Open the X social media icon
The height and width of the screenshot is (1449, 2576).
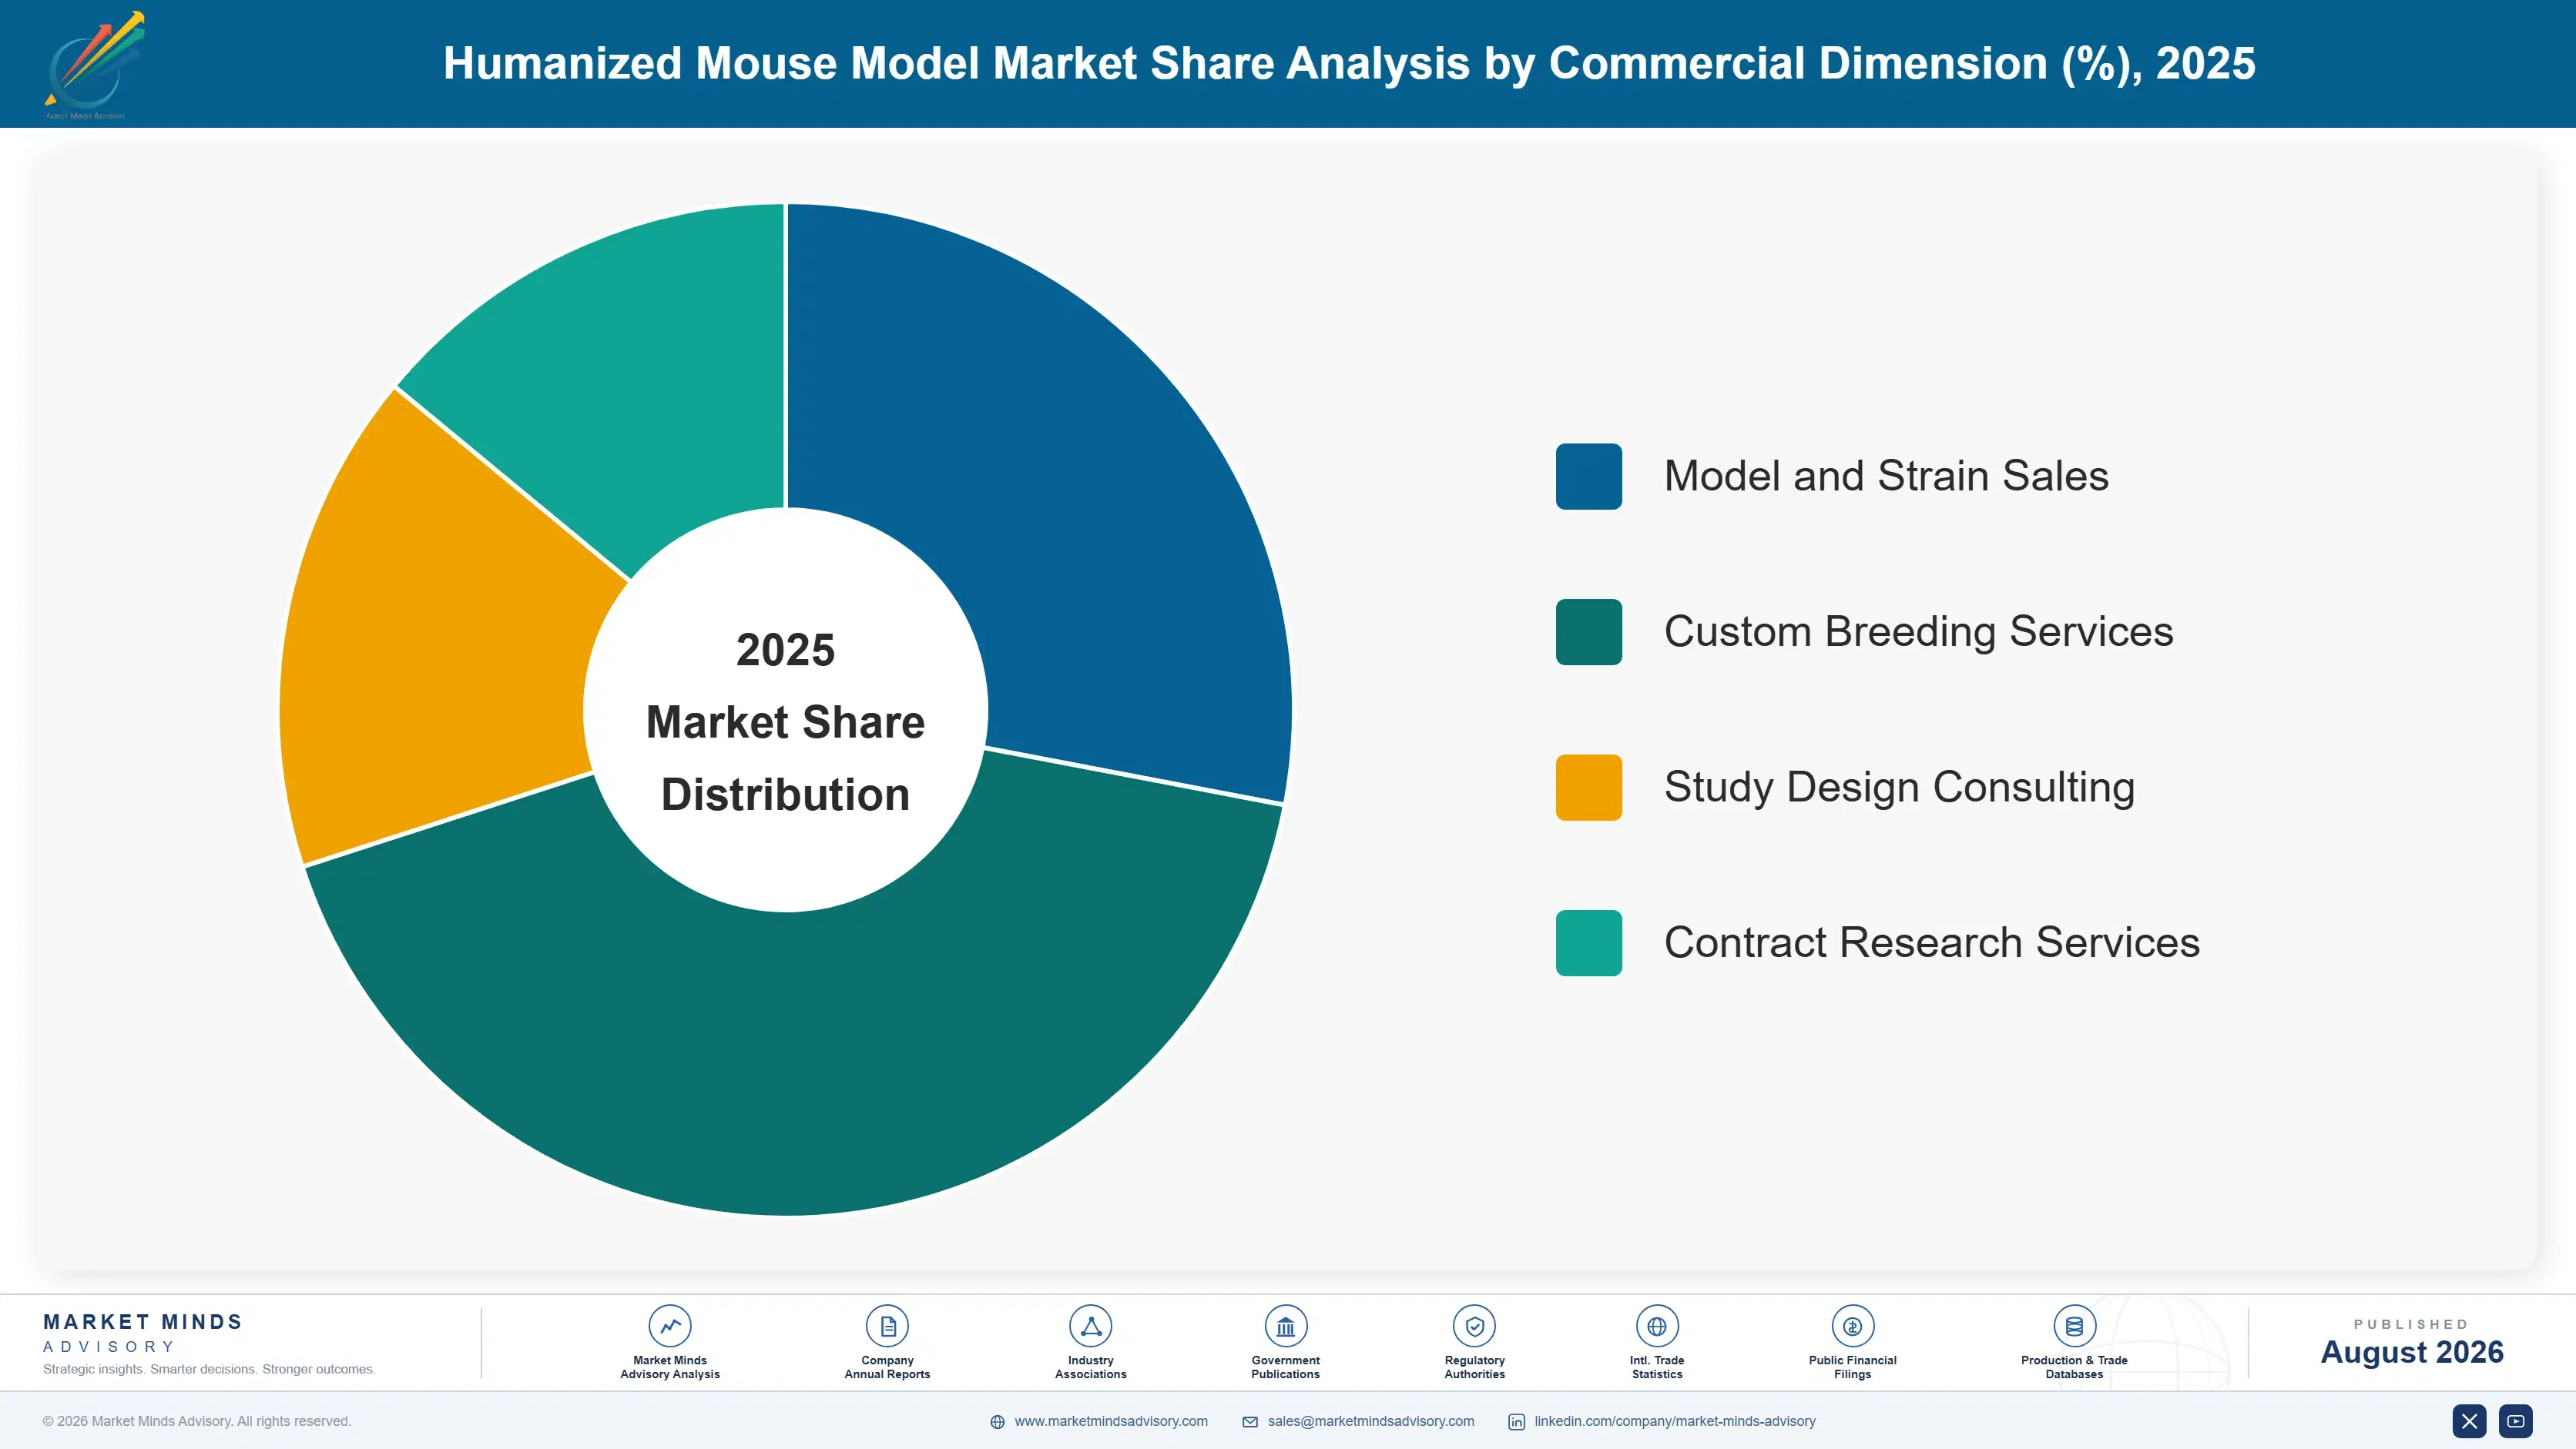coord(2469,1421)
